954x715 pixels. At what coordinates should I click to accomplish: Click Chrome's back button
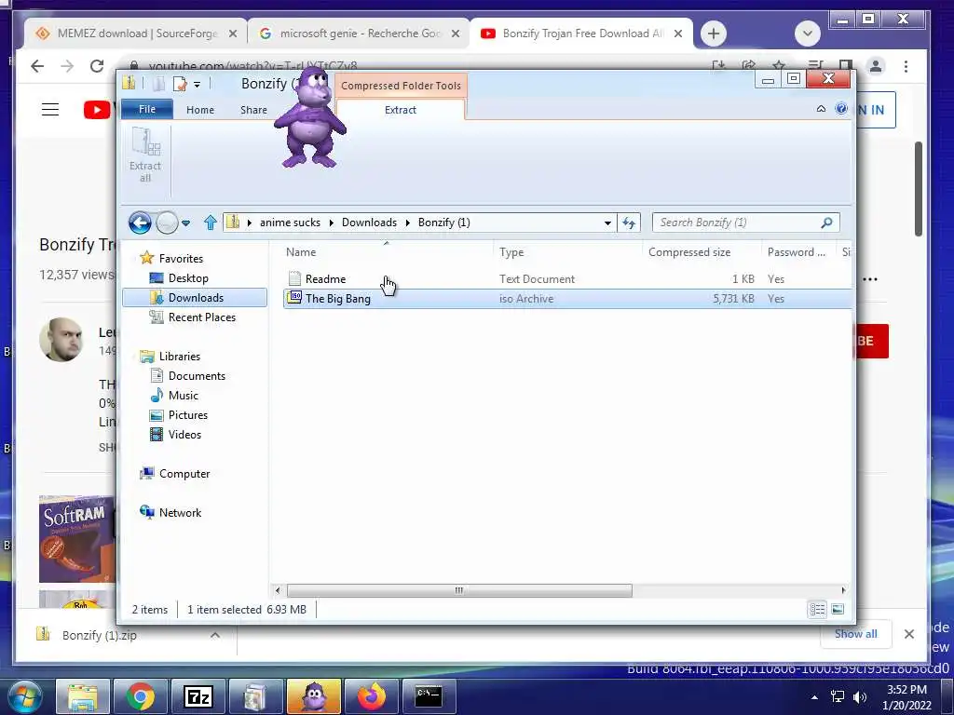click(x=37, y=66)
